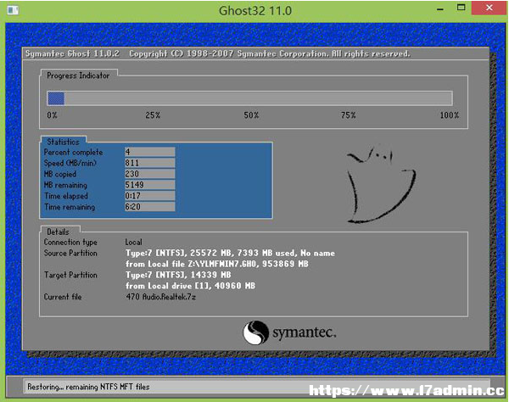Click the Restoring remaining NTFS MFT files status

88,387
